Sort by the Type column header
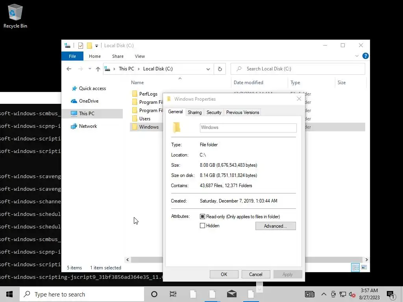 click(x=295, y=83)
